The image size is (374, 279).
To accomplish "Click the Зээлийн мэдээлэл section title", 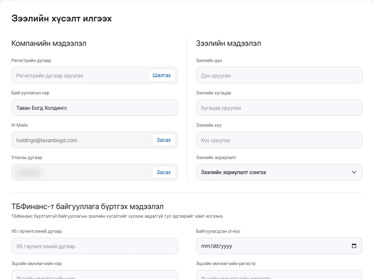I will pyautogui.click(x=228, y=43).
